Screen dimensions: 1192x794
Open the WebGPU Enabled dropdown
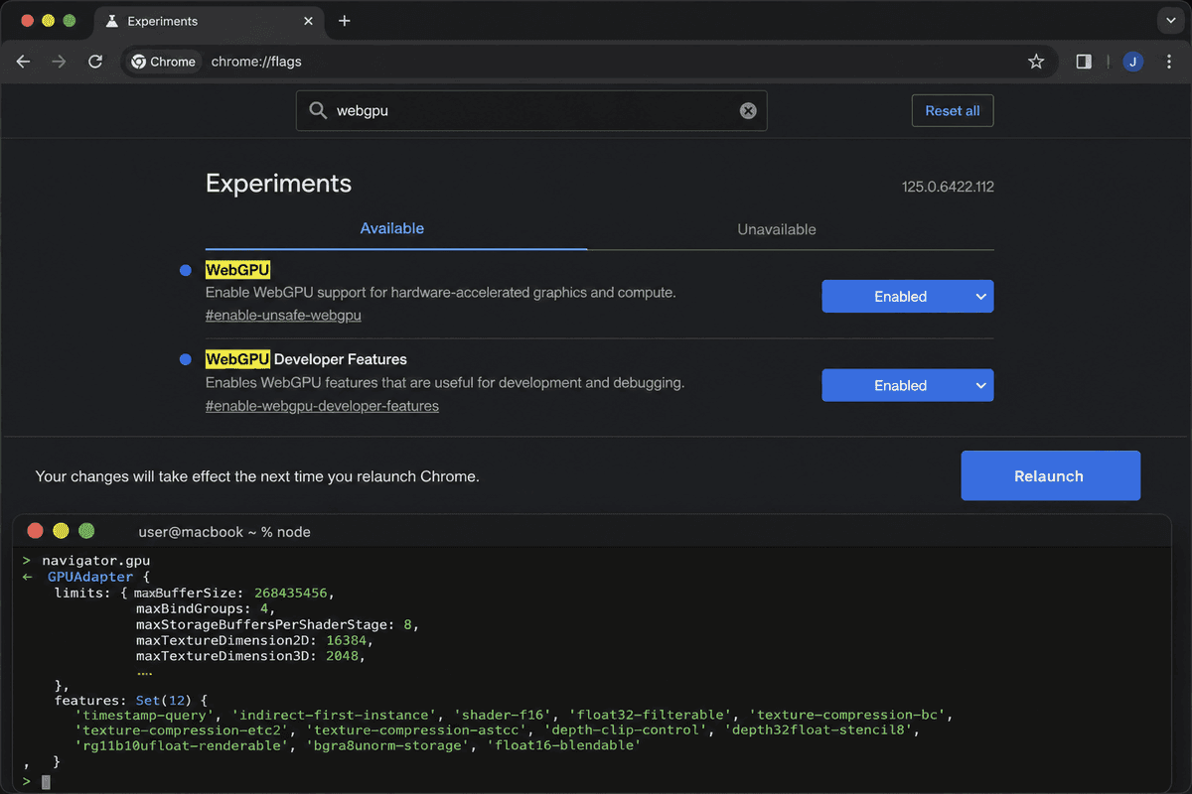[x=908, y=297]
